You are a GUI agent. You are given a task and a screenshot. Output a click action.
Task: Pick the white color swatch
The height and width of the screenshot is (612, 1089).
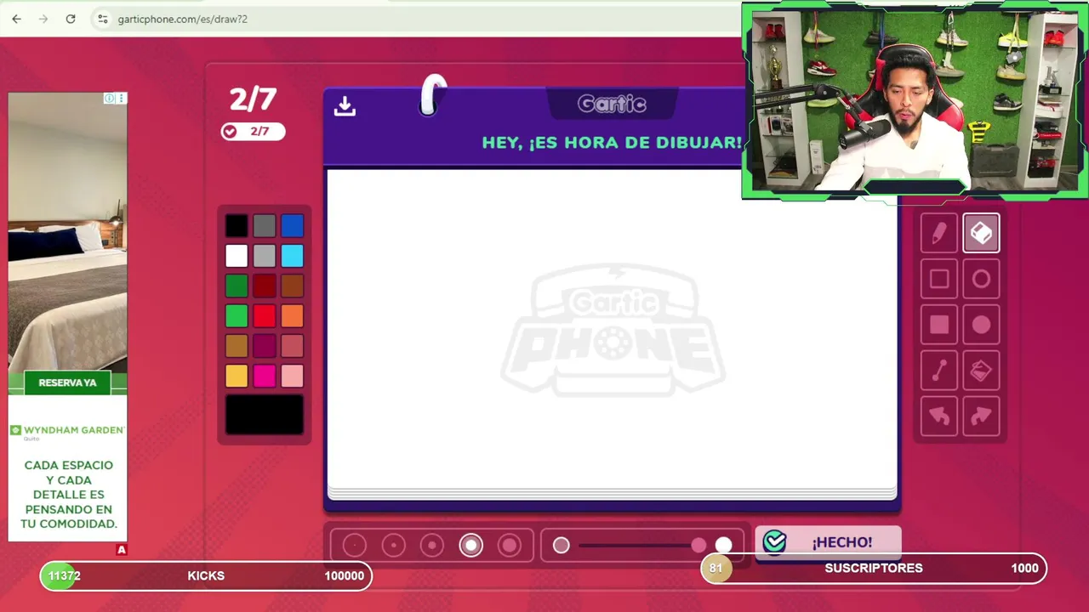(x=237, y=256)
